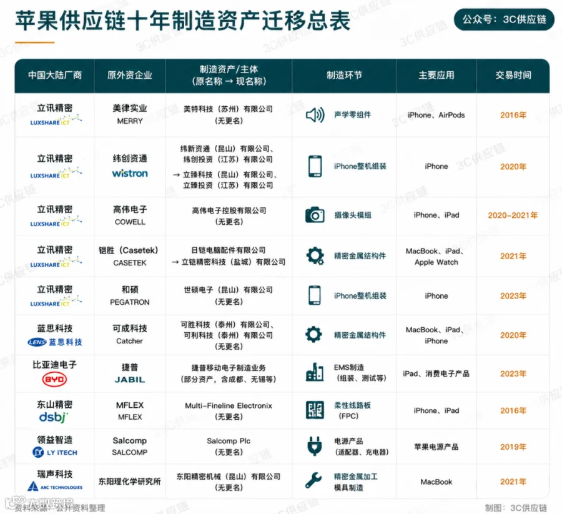Click the 交易时间 column header
The height and width of the screenshot is (514, 562).
[513, 76]
